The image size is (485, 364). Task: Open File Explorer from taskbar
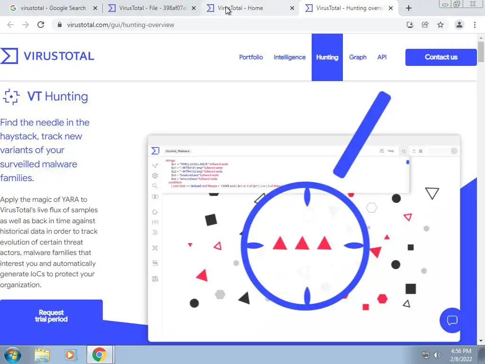[x=42, y=355]
